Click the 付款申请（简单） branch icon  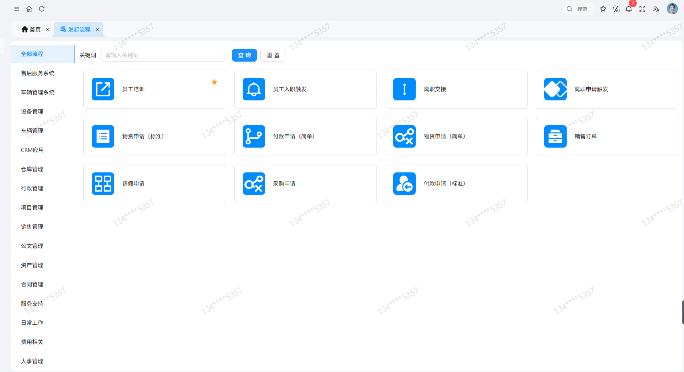coord(254,136)
